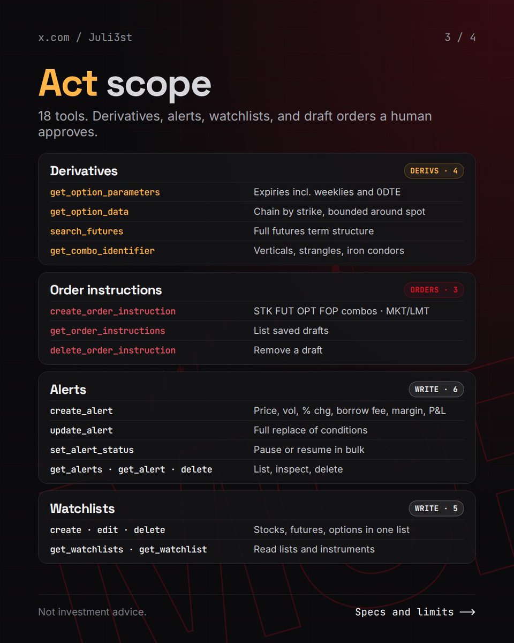Click 'Full futures term structure' description

(x=314, y=231)
